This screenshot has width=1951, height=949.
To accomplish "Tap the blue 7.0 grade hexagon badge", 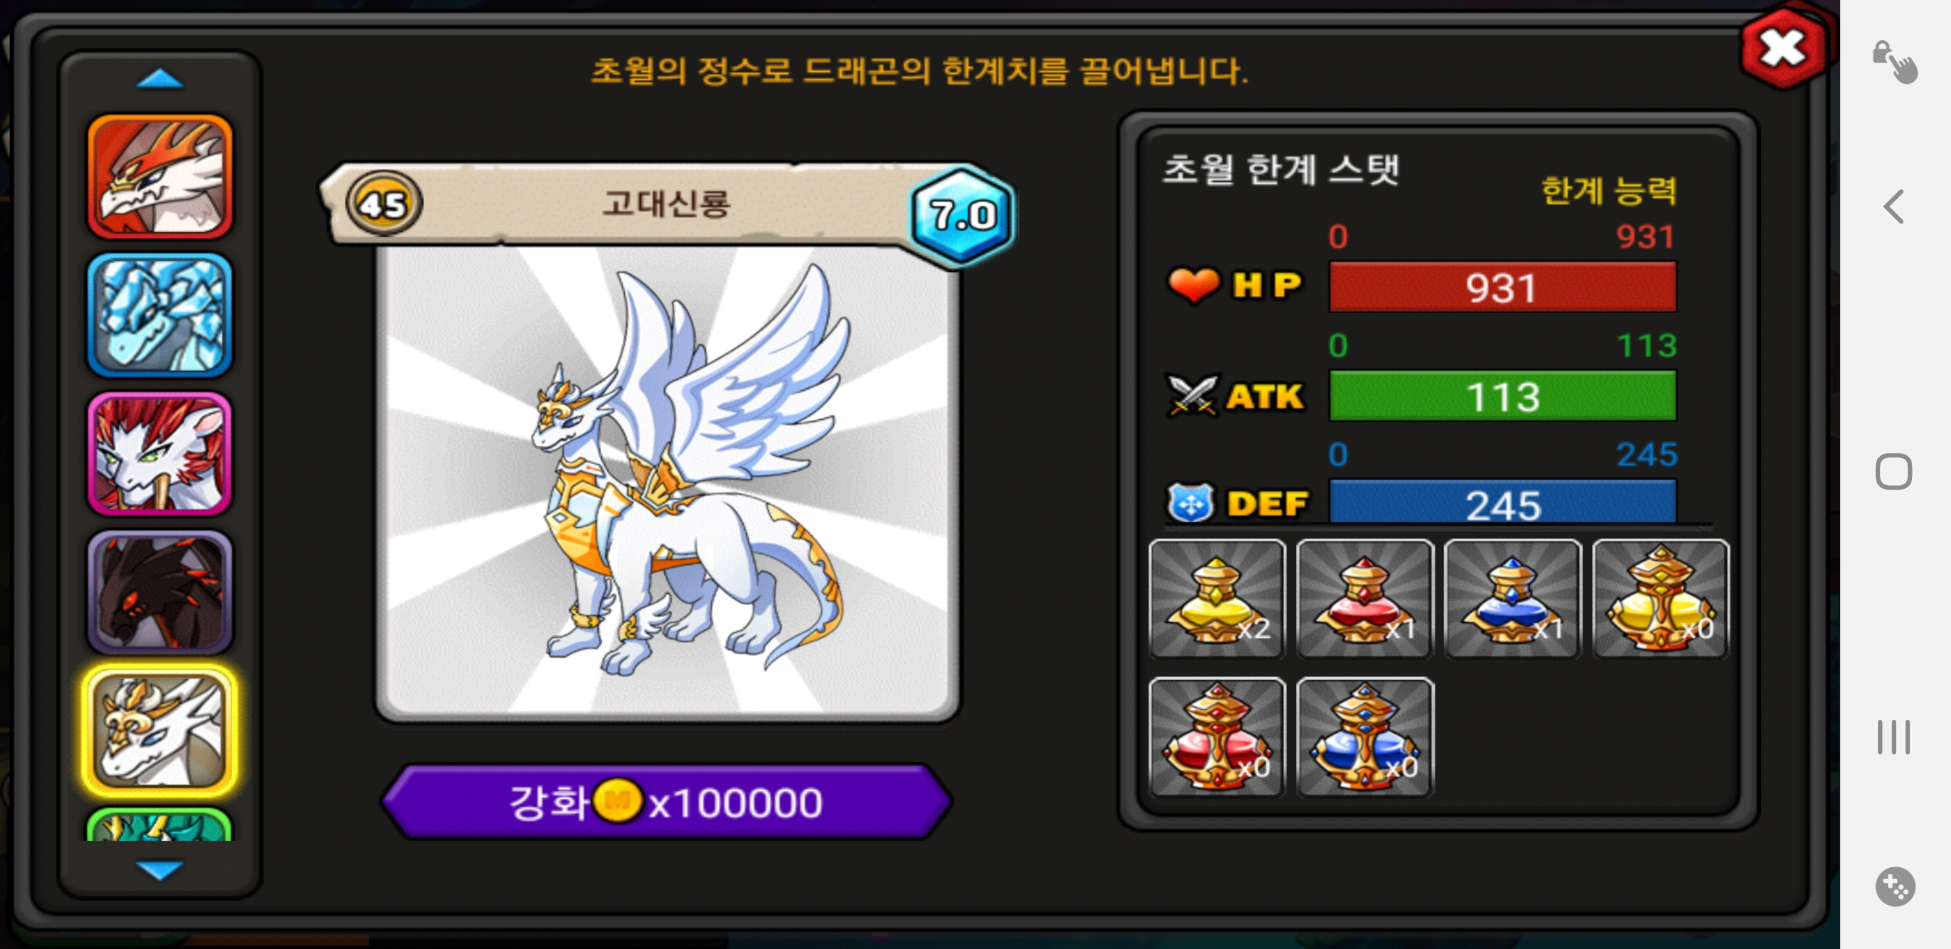I will coord(962,216).
